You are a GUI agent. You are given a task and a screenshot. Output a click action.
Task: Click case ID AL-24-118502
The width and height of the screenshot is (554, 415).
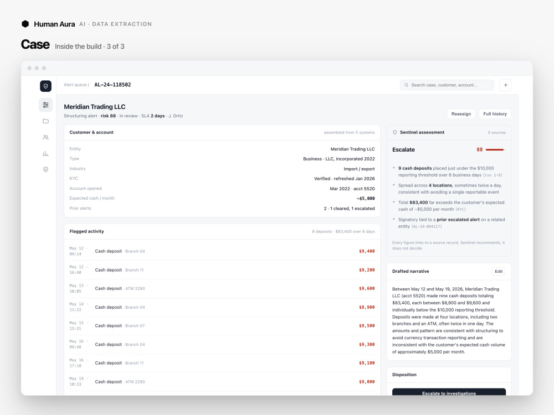pyautogui.click(x=112, y=85)
